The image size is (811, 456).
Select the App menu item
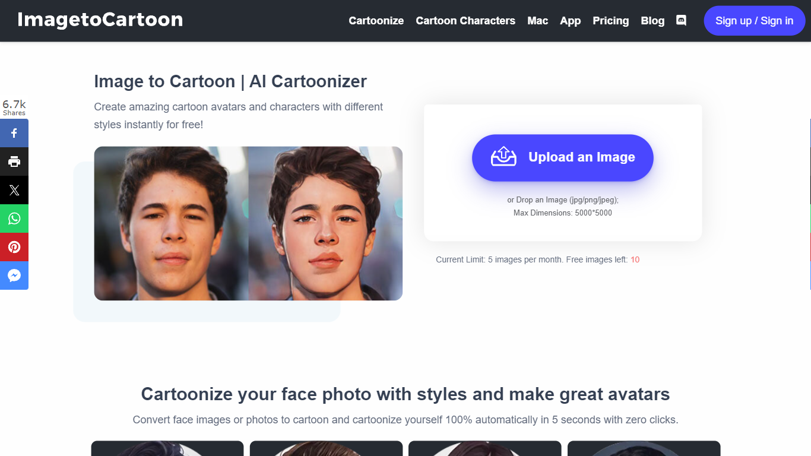pos(570,21)
